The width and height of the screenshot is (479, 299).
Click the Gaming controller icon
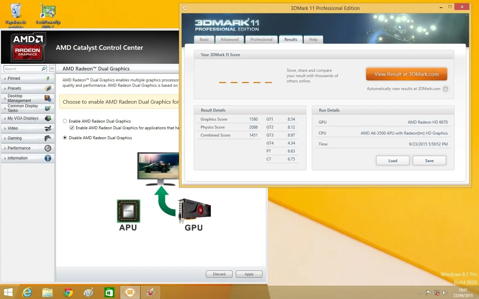click(48, 138)
